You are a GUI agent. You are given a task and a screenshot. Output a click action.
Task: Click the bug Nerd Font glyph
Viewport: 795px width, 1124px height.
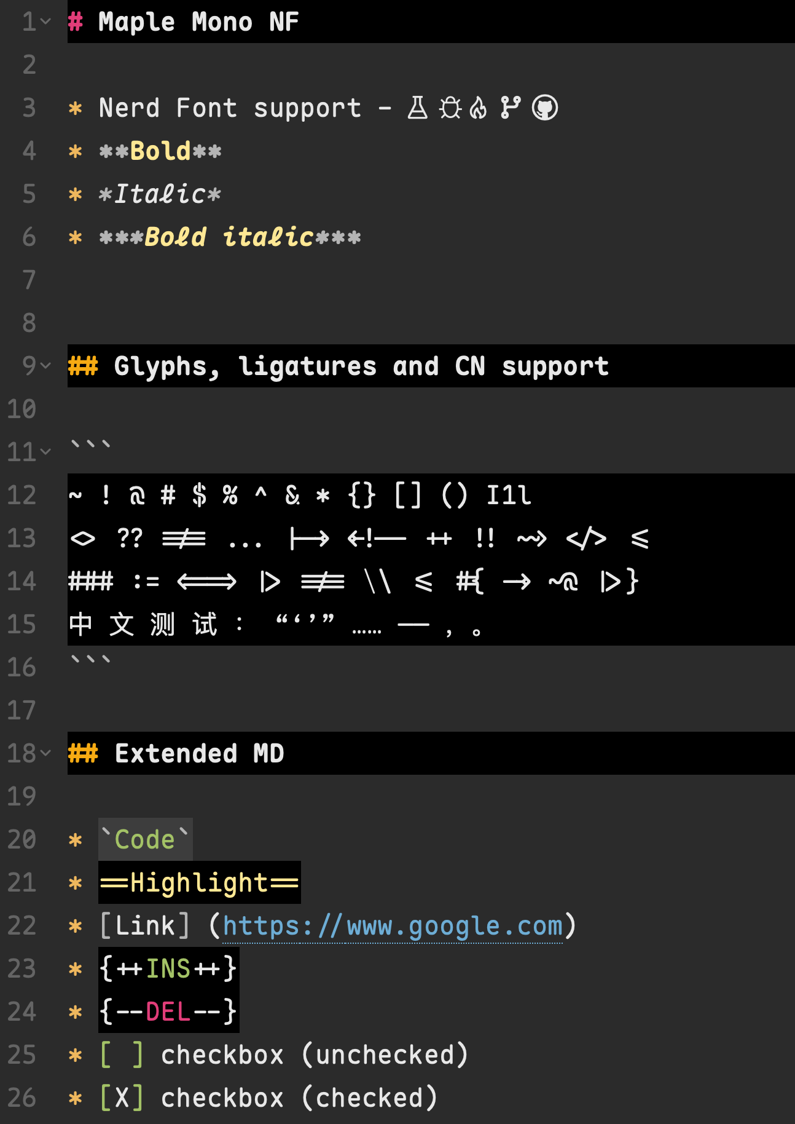coord(450,108)
